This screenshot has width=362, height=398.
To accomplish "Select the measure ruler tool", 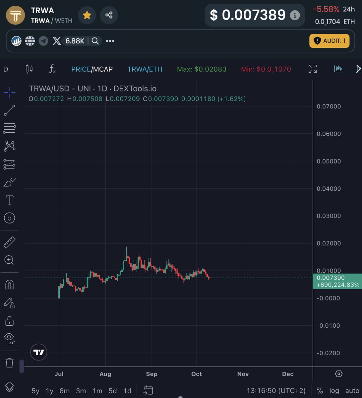I will click(x=9, y=241).
